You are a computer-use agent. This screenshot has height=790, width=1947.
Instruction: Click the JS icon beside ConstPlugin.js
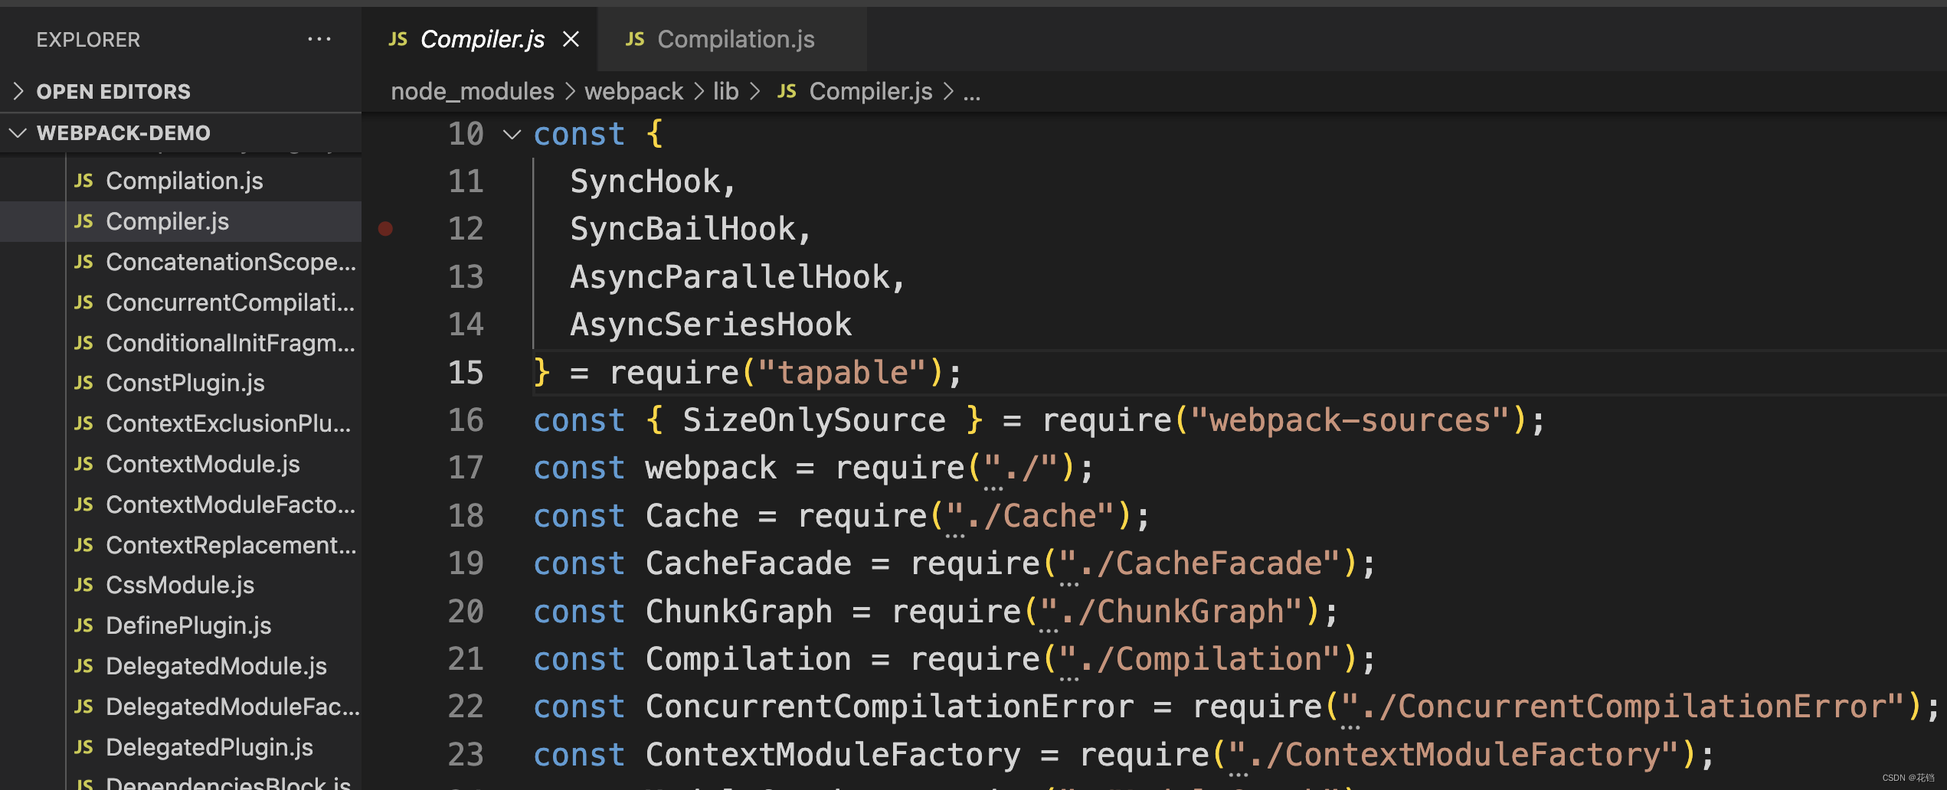click(x=83, y=383)
